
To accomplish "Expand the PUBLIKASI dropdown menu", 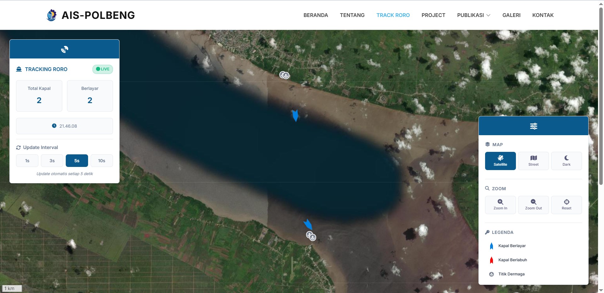I will point(473,15).
